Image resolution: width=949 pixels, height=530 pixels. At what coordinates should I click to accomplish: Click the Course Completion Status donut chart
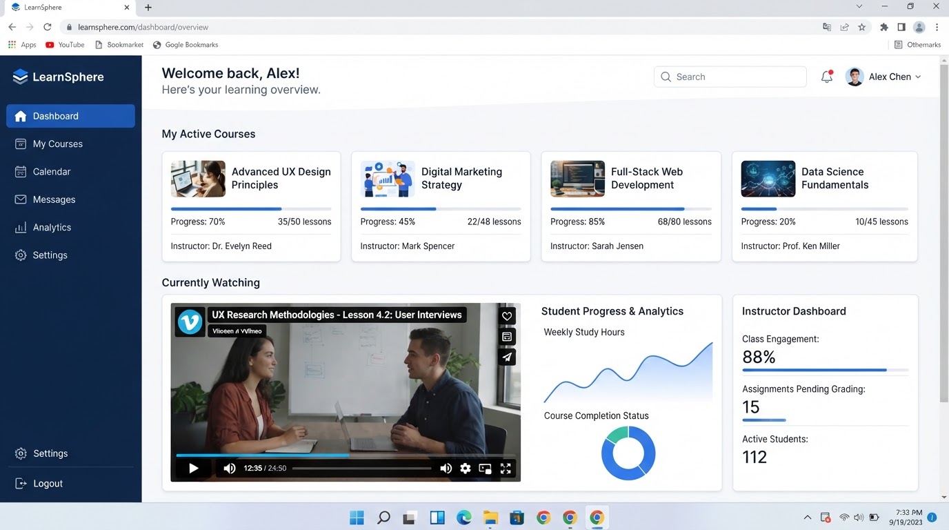click(628, 453)
